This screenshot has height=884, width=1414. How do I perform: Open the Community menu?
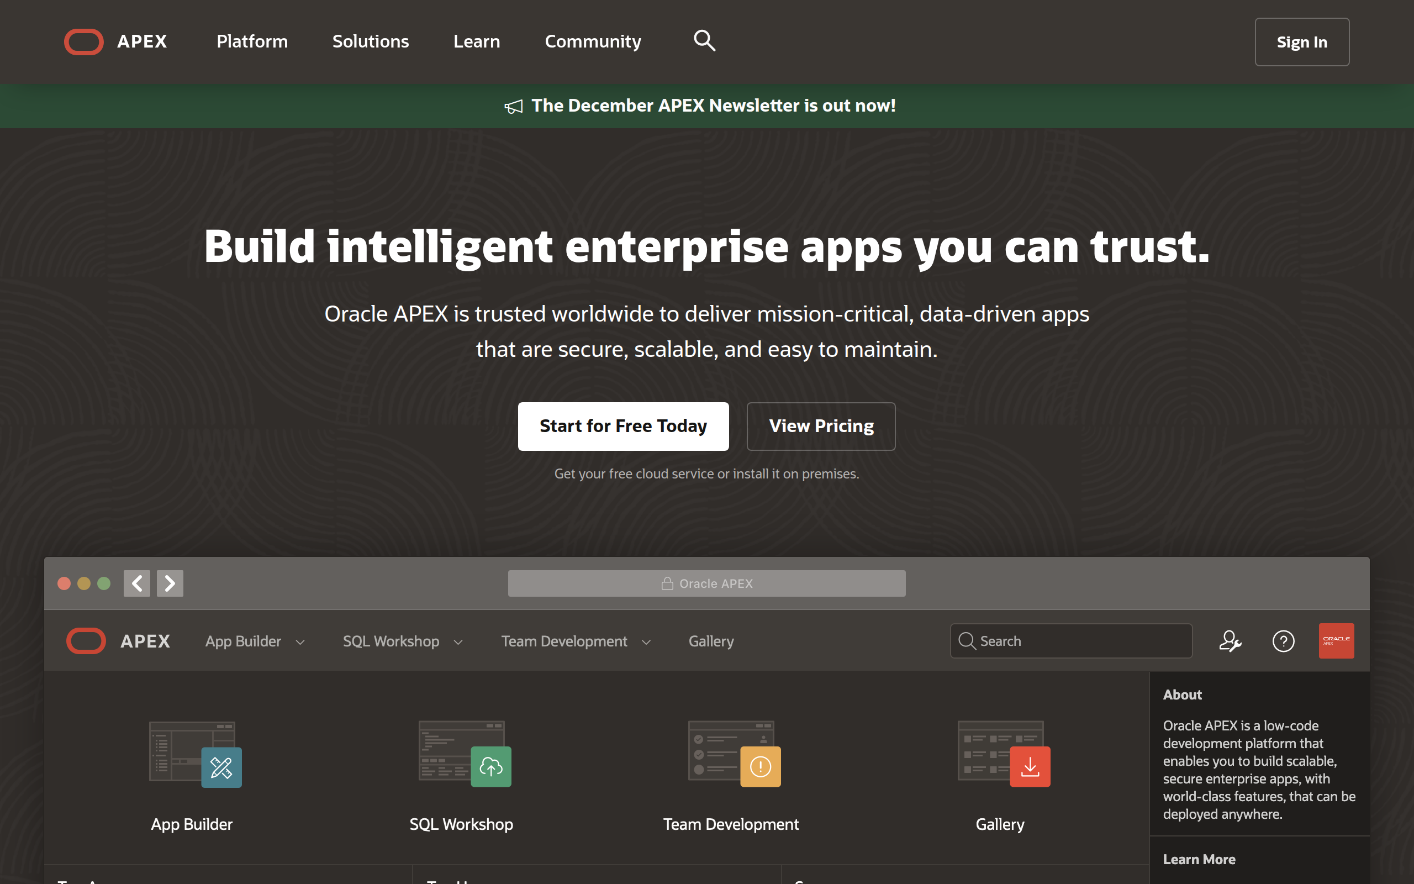593,41
